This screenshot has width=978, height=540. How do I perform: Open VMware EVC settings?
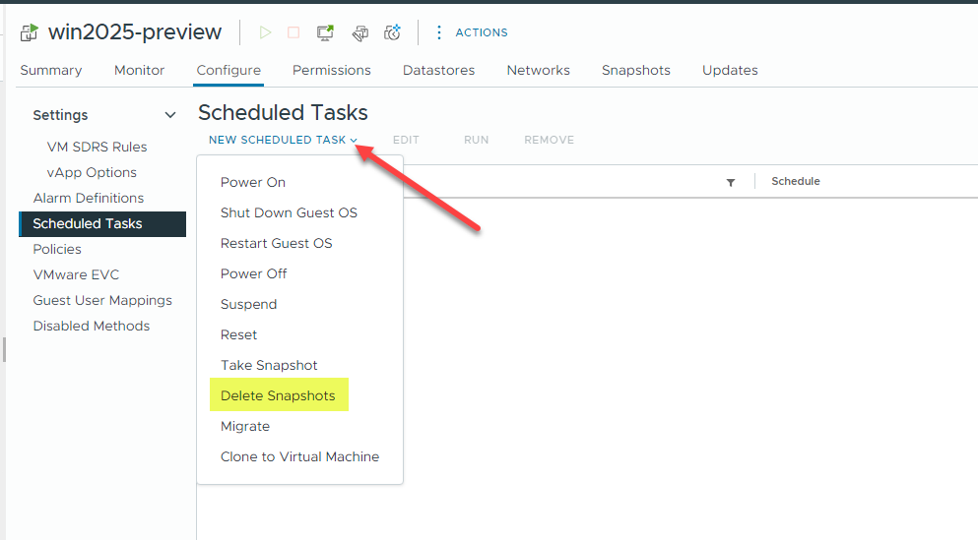[x=76, y=274]
